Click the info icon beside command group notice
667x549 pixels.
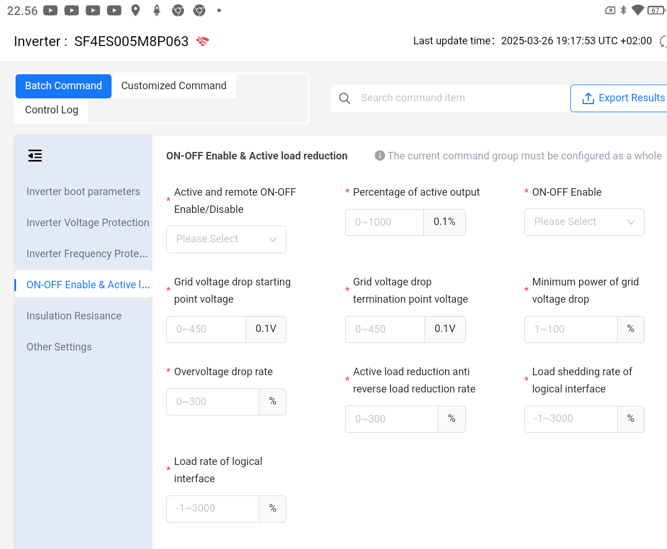click(x=379, y=156)
